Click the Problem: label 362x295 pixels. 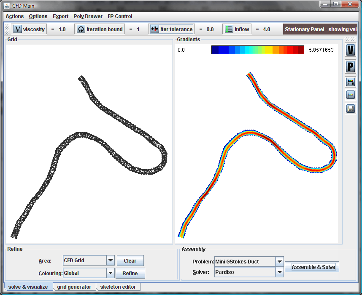click(x=203, y=262)
